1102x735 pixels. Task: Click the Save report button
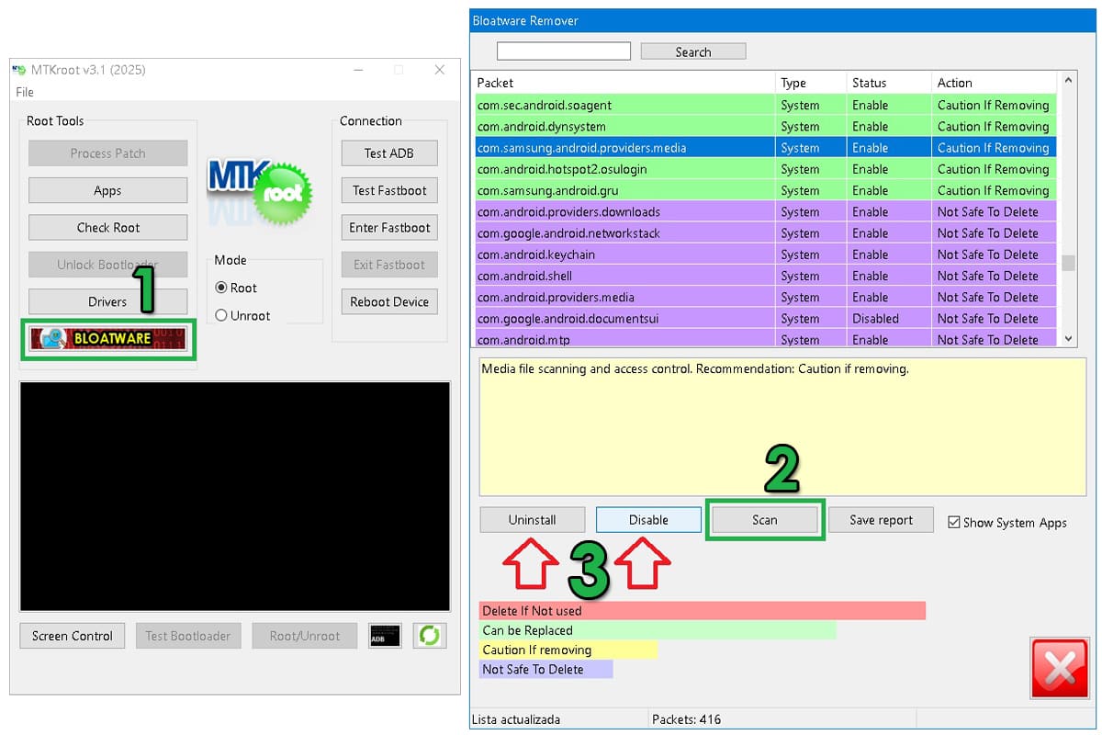[881, 520]
